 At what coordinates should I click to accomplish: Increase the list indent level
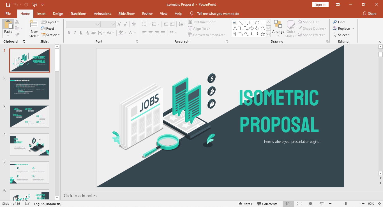[x=172, y=24]
